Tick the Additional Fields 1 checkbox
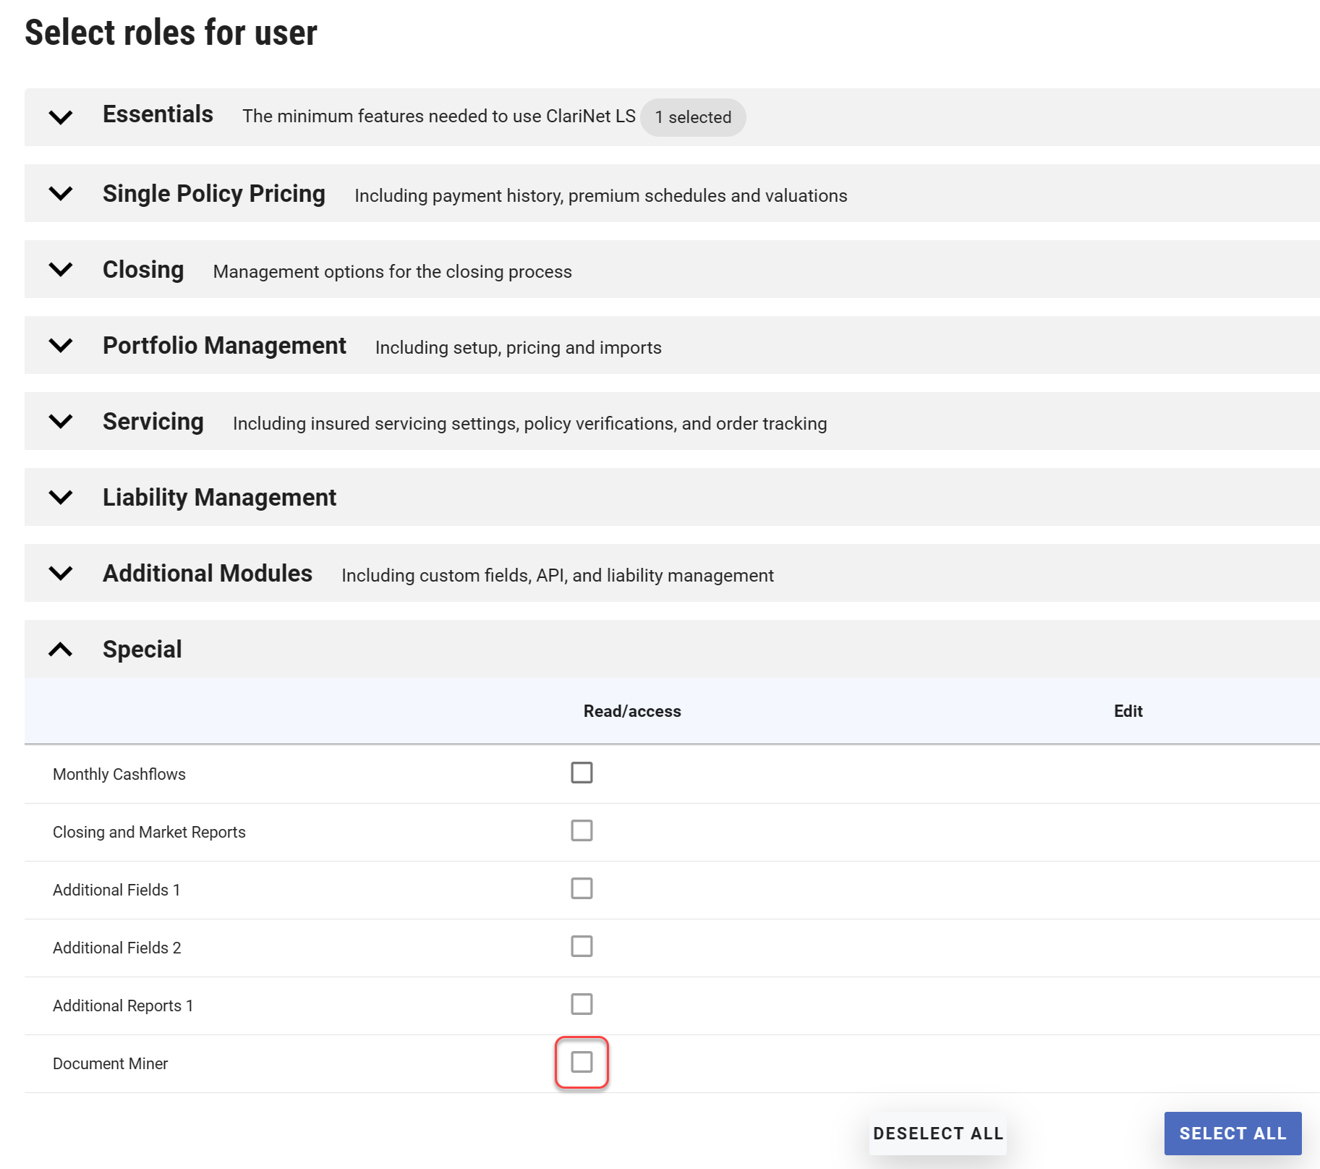This screenshot has height=1169, width=1320. (x=582, y=888)
